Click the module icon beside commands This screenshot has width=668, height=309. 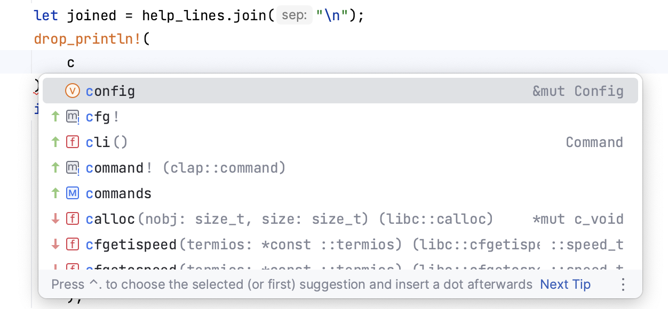coord(72,193)
